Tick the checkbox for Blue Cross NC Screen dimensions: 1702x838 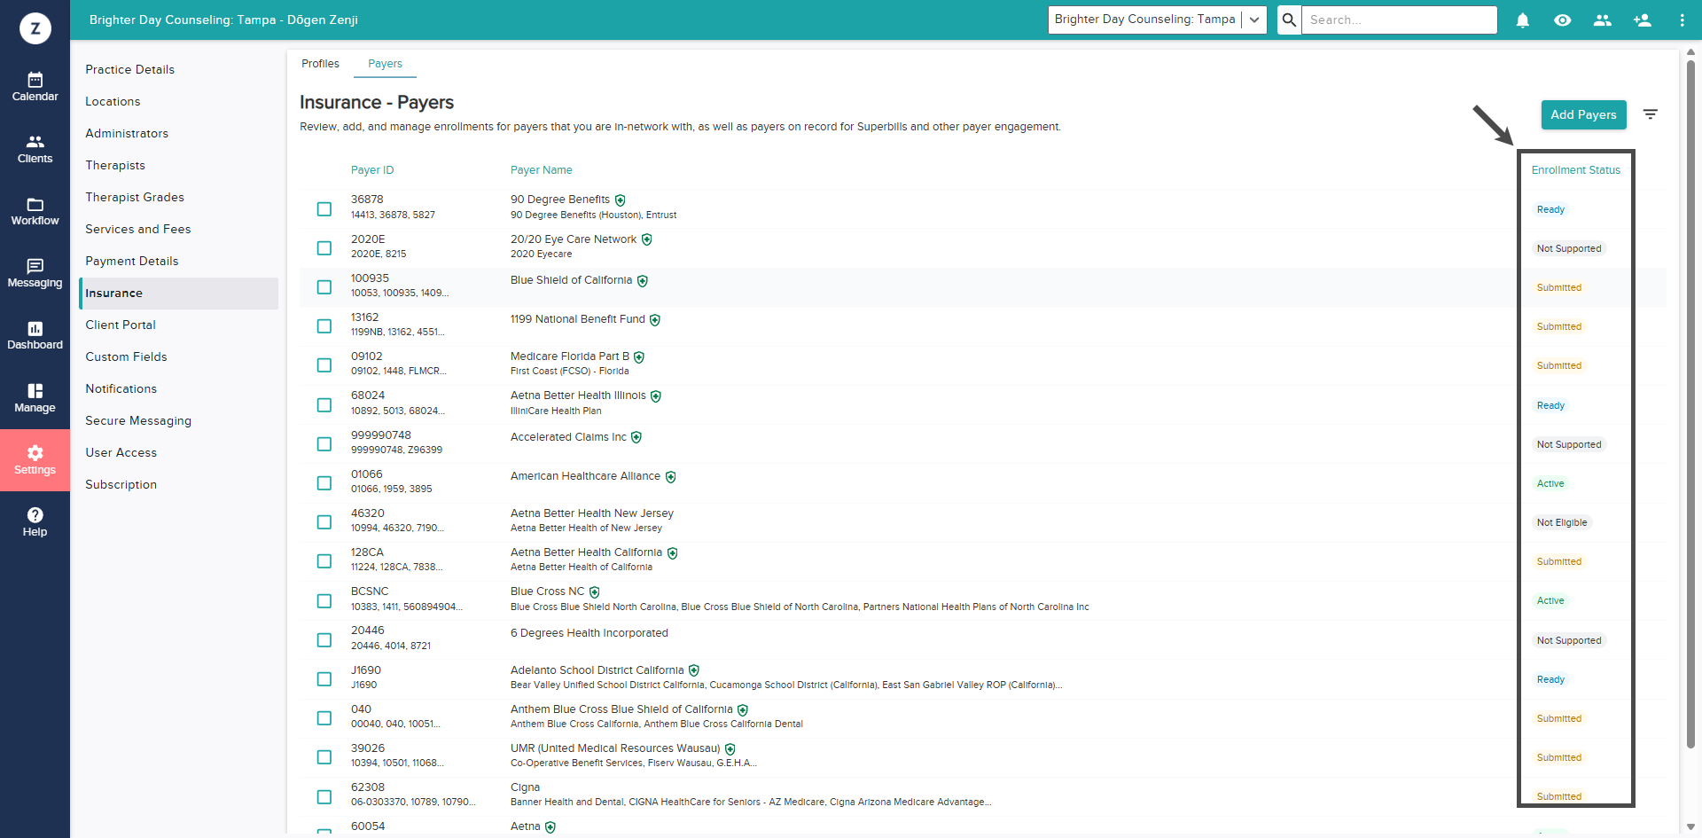[324, 601]
